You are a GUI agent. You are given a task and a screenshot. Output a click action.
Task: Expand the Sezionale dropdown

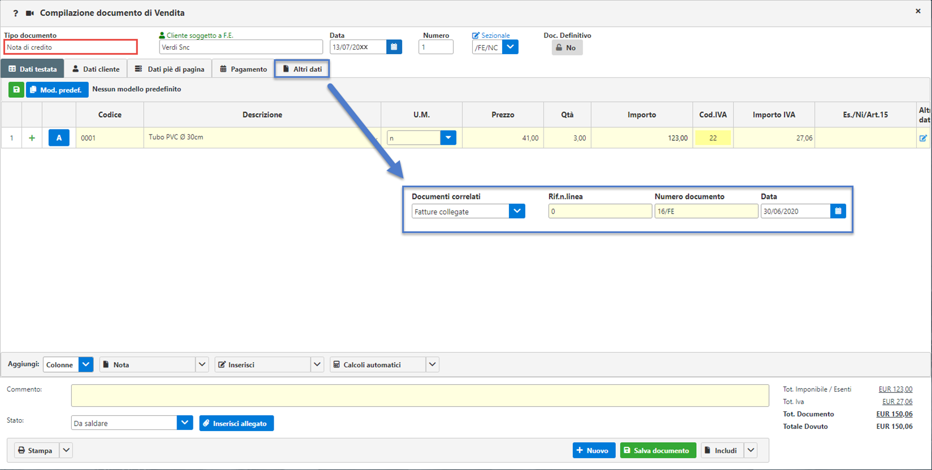[x=510, y=47]
